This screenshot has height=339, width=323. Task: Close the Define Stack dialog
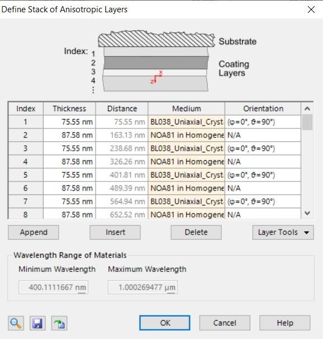click(311, 9)
